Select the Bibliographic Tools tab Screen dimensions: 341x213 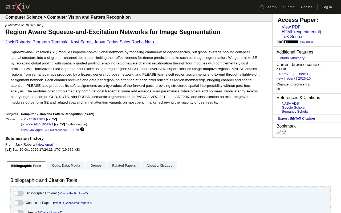point(26,166)
